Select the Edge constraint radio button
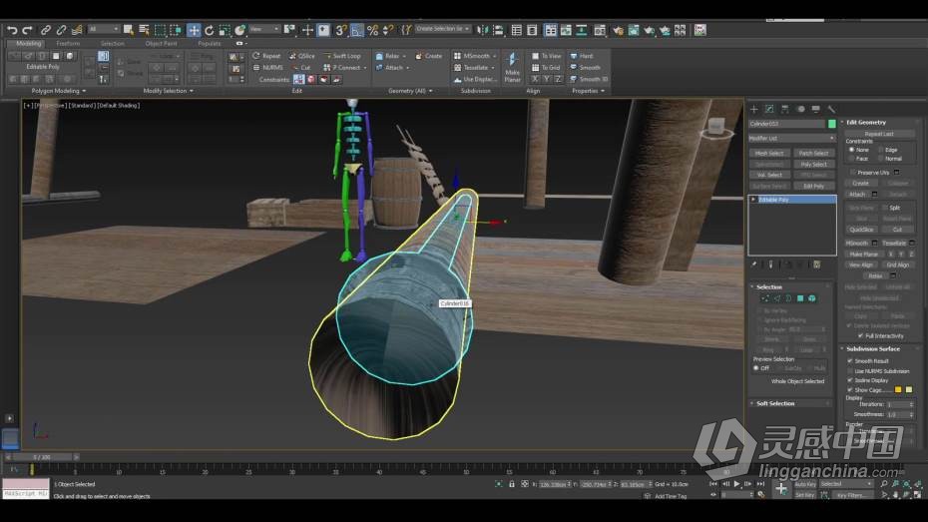928x522 pixels. (881, 150)
